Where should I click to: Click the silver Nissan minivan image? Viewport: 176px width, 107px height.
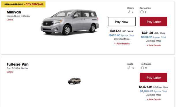70,22
